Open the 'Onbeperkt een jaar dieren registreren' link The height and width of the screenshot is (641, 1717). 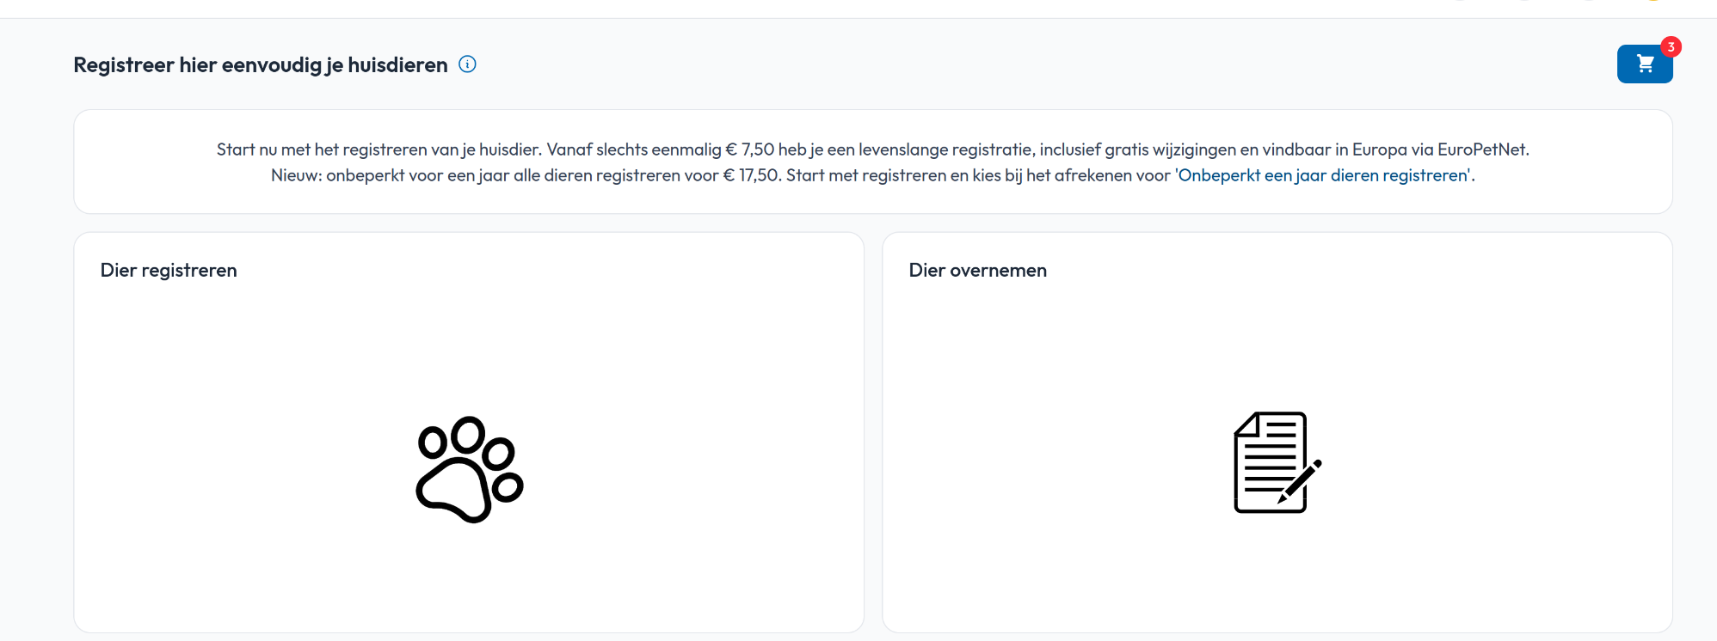pyautogui.click(x=1323, y=175)
